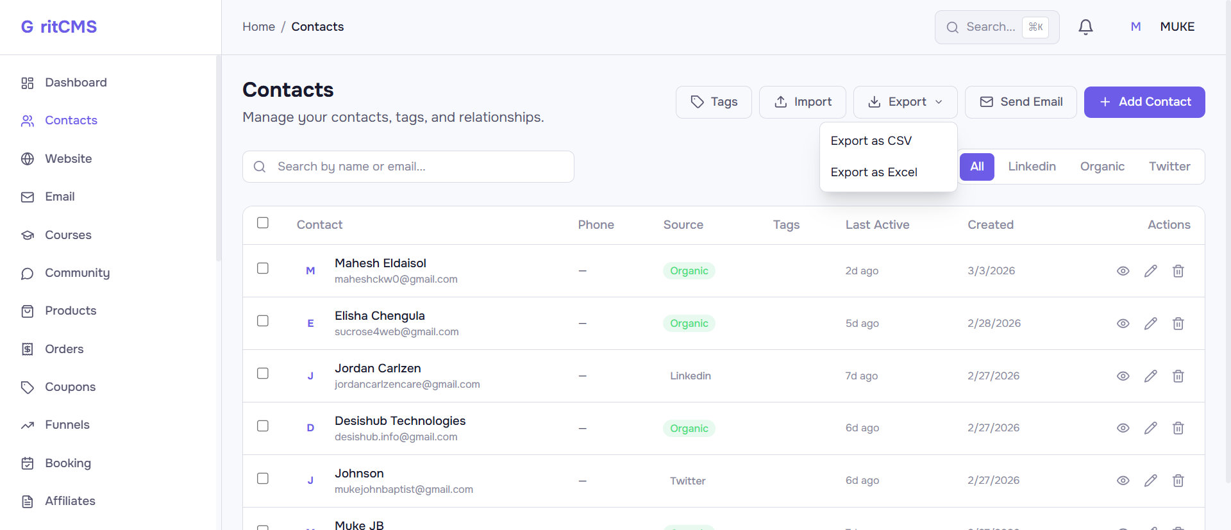Edit Elisha Chengula with pencil icon
This screenshot has height=530, width=1231.
(x=1151, y=324)
